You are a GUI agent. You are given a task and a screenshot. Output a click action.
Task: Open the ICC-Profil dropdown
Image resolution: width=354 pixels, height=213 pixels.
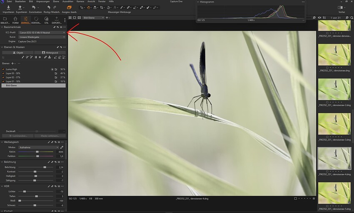(x=42, y=32)
